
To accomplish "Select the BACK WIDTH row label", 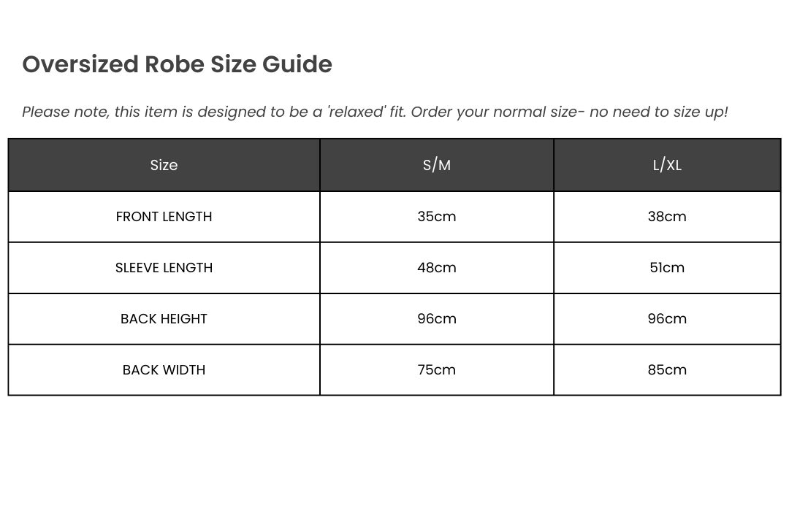I will click(x=164, y=370).
